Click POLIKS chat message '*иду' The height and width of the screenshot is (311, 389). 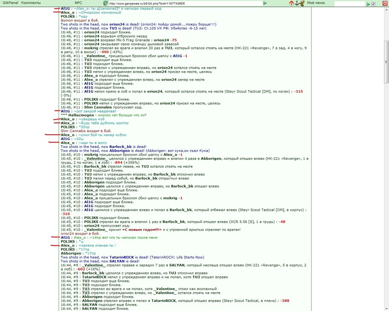[83, 16]
